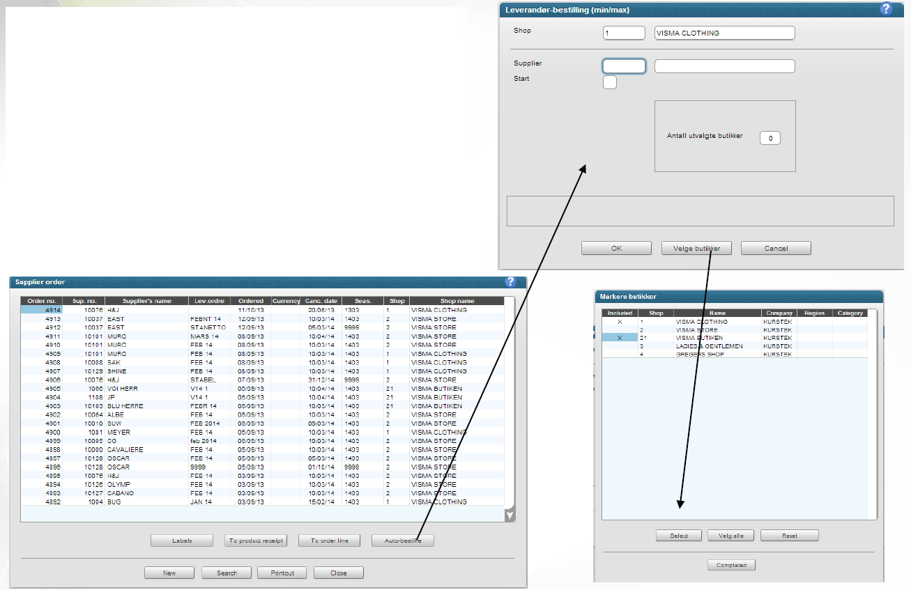The width and height of the screenshot is (911, 590).
Task: Select LADIES & GENTLEMEN shop row
Action: click(x=735, y=346)
